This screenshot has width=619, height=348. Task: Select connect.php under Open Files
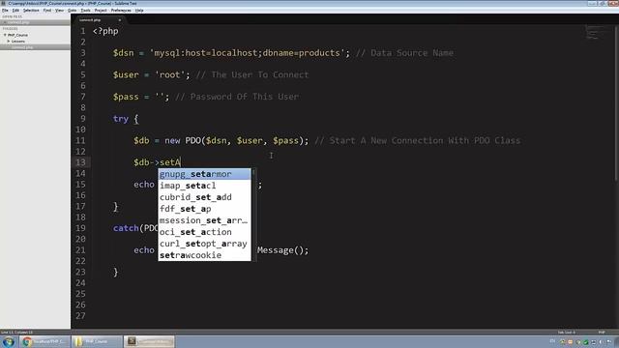point(18,22)
